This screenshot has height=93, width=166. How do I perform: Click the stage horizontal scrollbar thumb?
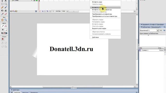73,87
